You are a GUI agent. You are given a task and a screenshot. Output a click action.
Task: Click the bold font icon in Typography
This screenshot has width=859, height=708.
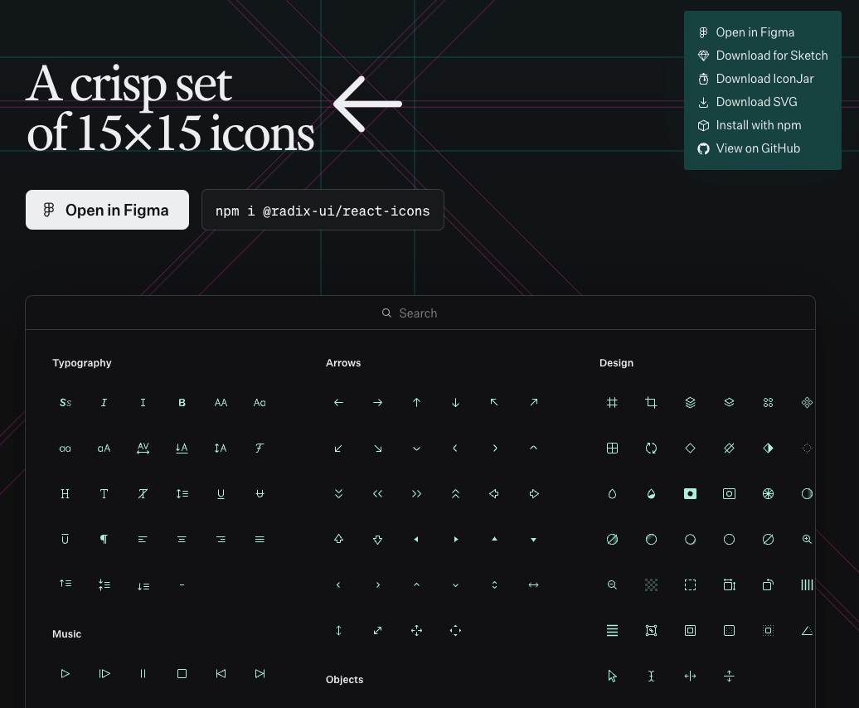pyautogui.click(x=182, y=403)
